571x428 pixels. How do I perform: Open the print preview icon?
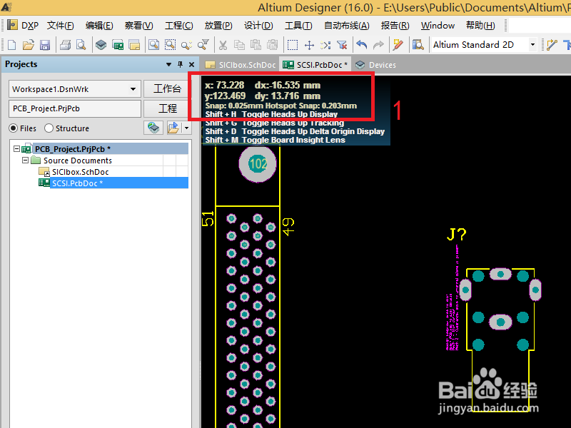(79, 44)
